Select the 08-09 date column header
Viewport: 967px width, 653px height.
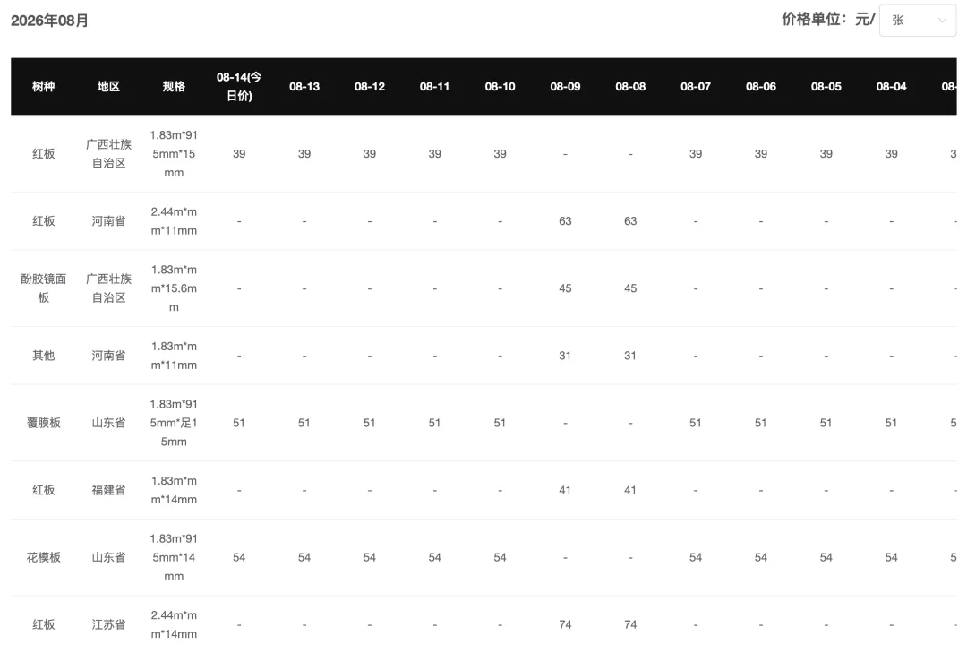pyautogui.click(x=565, y=86)
